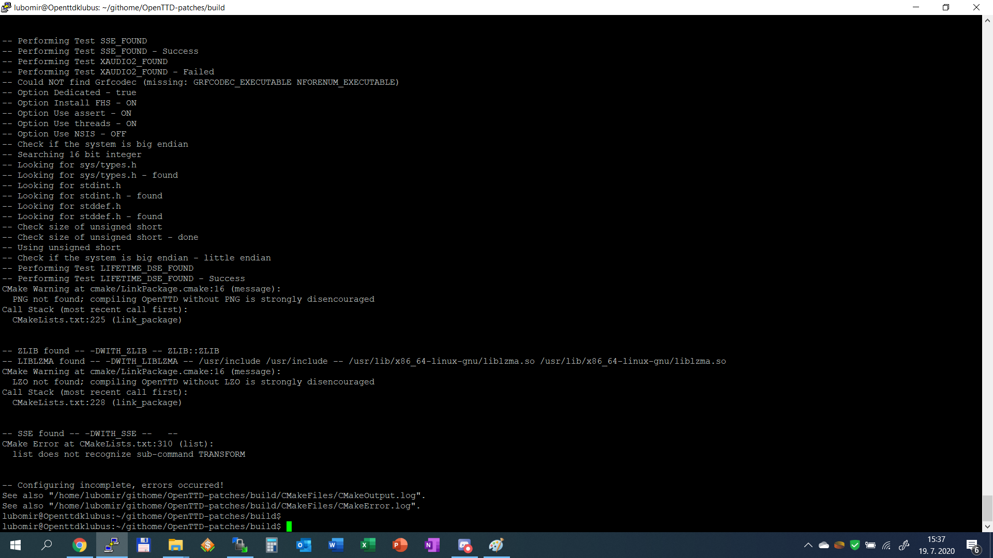Click 'LIFETIME_DSE_FOUND - Success' line
The image size is (993, 558).
pyautogui.click(x=124, y=278)
